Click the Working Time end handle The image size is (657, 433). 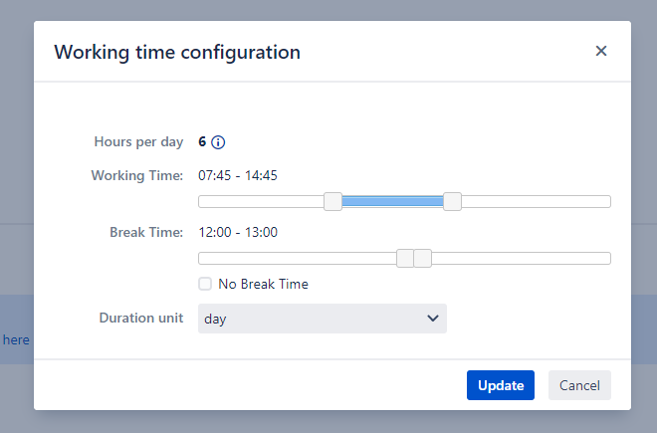point(452,202)
